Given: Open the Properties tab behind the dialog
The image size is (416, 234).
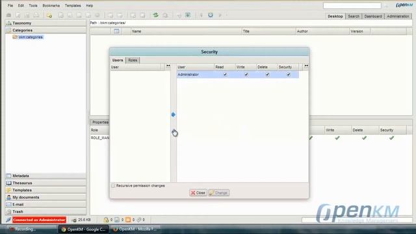Looking at the screenshot, I should [100, 122].
